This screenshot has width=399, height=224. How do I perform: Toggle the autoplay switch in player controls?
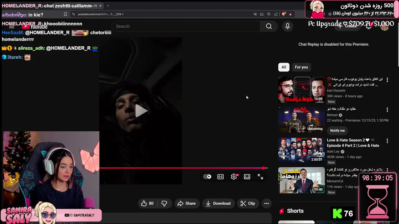[207, 177]
